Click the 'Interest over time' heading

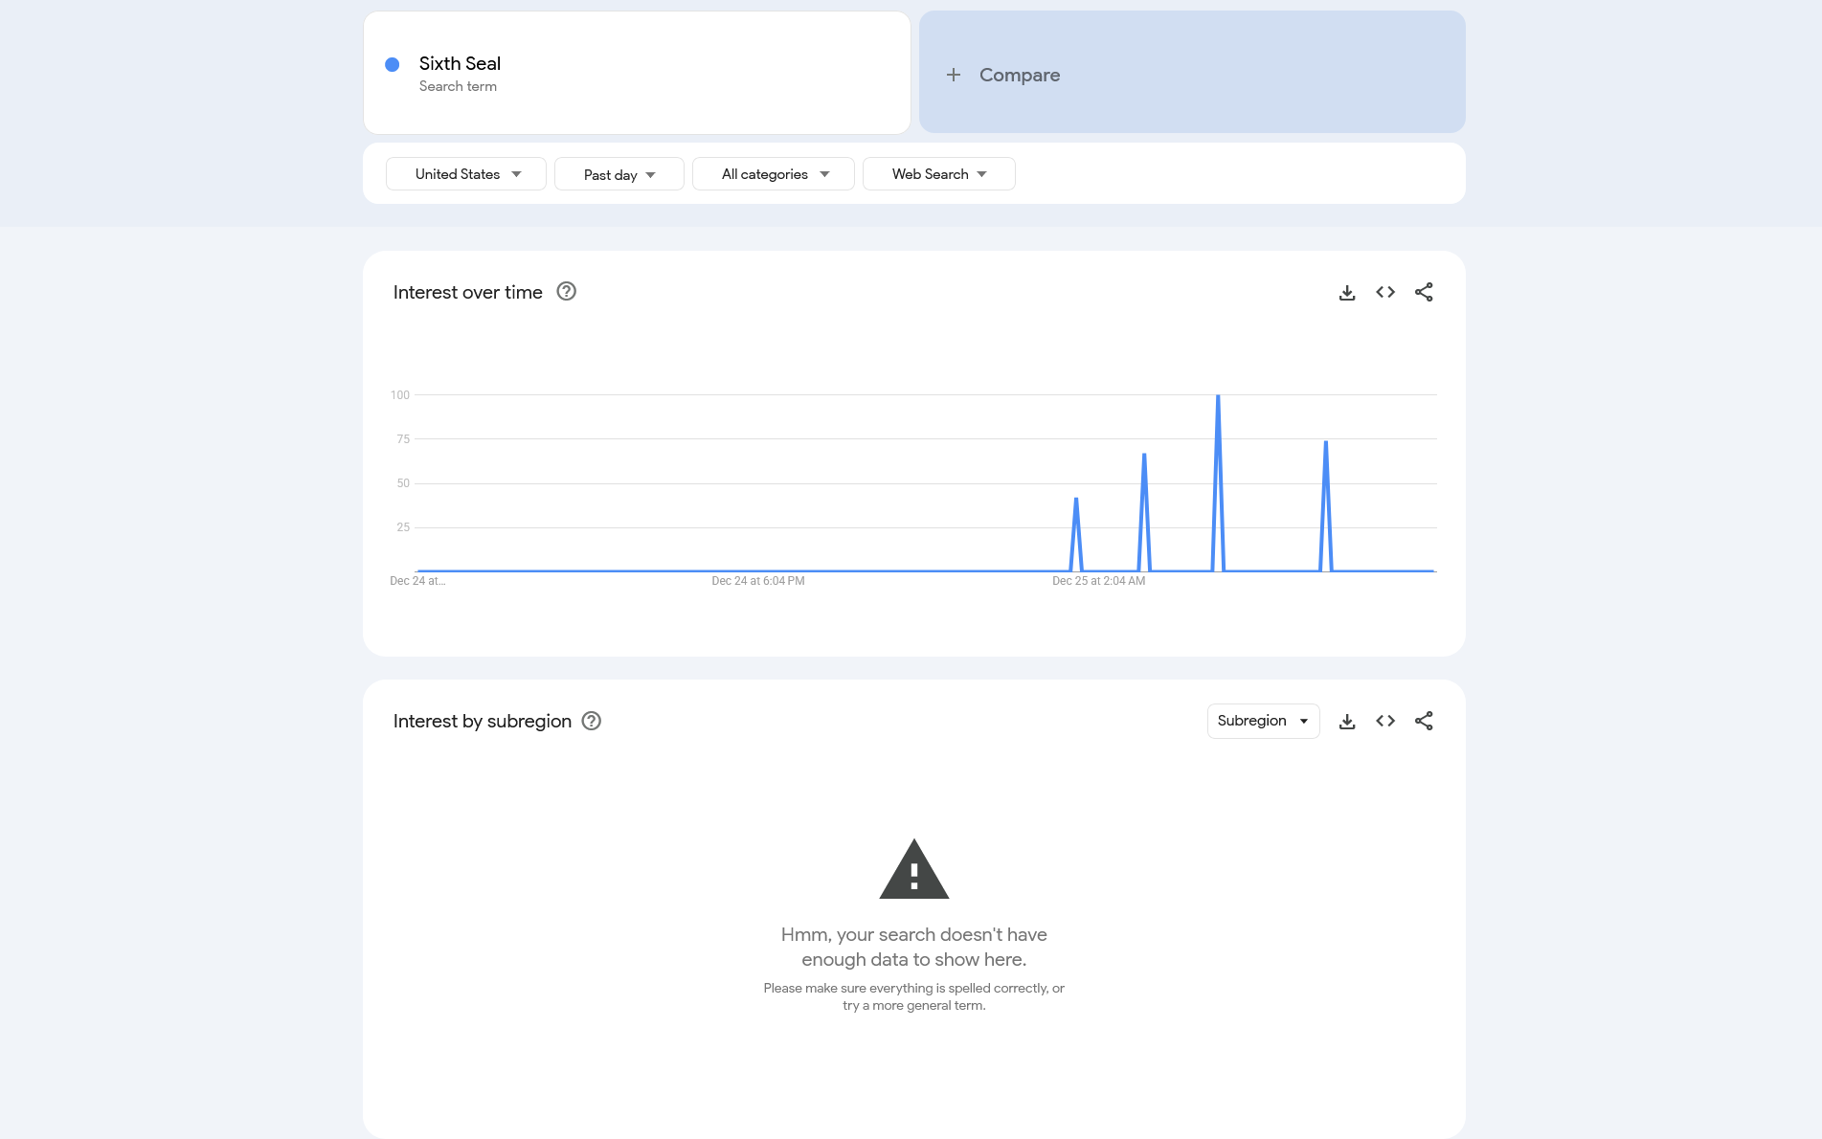click(468, 293)
